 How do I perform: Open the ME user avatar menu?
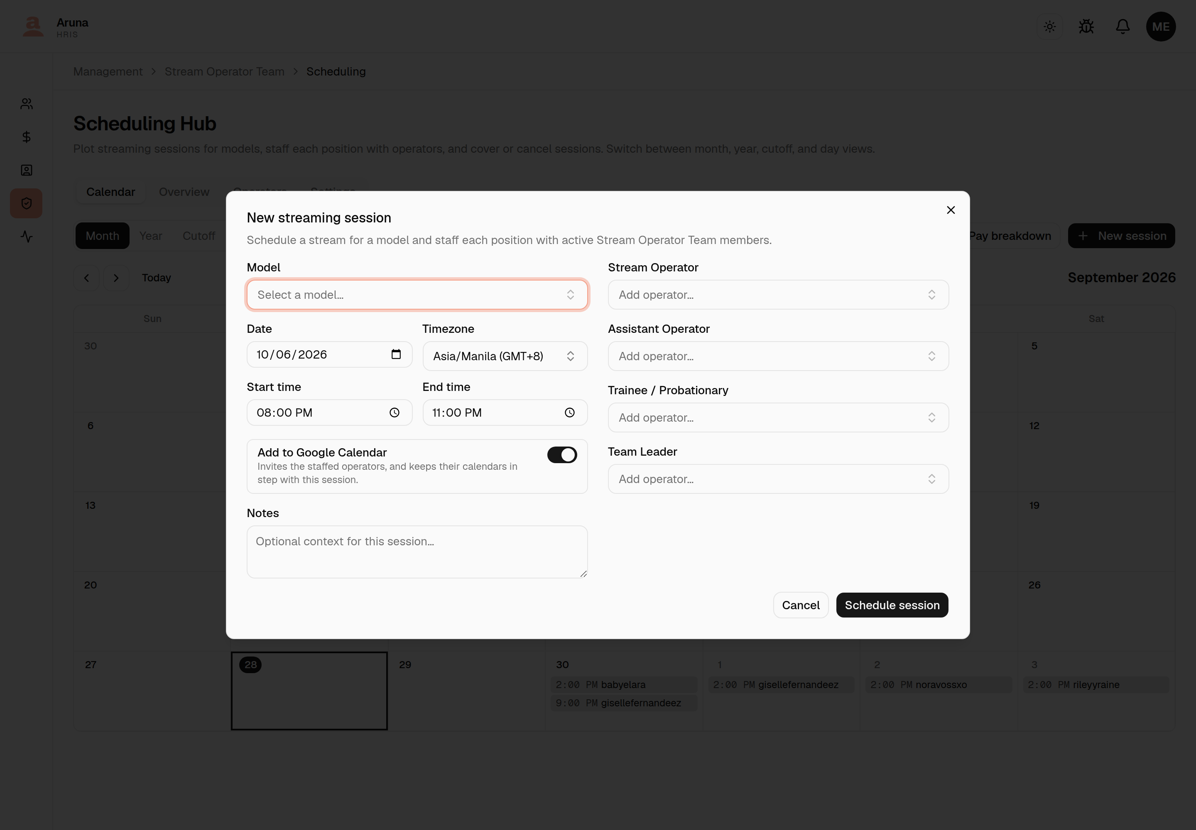(1161, 27)
